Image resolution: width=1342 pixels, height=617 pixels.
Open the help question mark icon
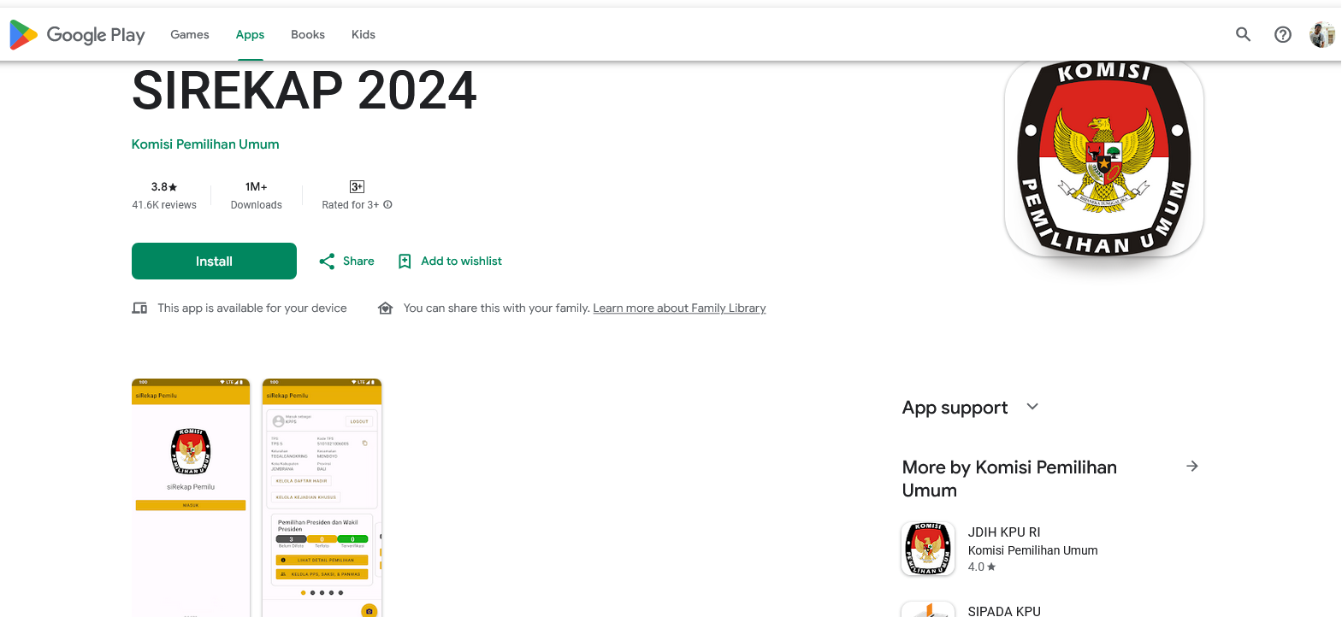[1282, 34]
